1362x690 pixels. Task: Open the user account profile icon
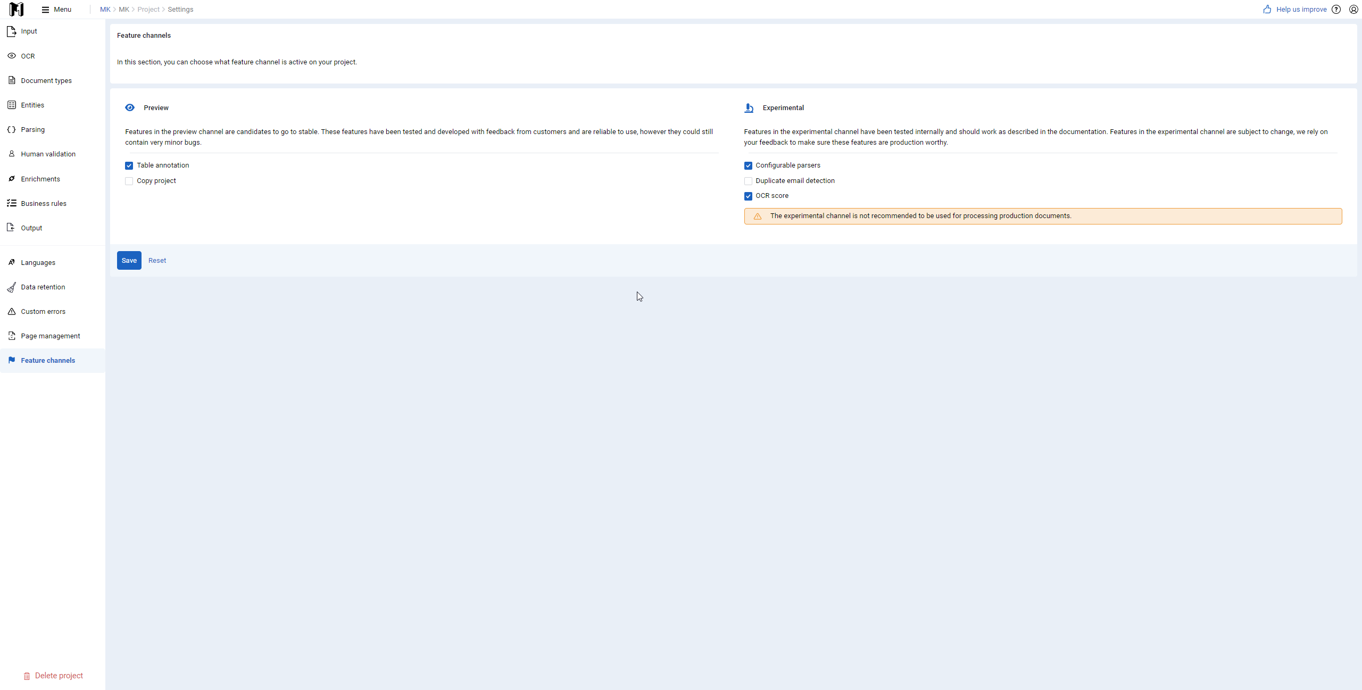1353,10
